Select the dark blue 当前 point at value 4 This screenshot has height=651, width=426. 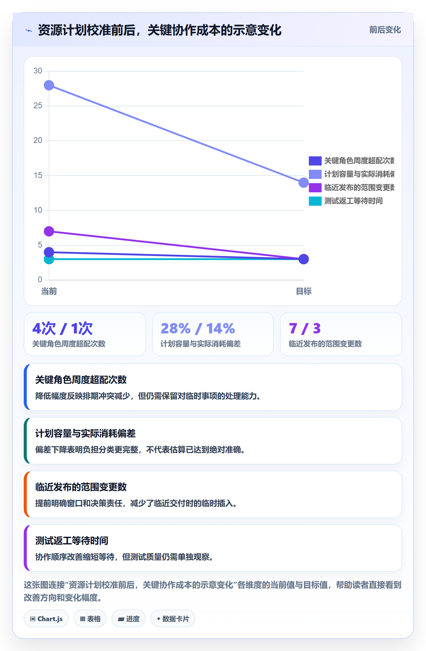(49, 252)
